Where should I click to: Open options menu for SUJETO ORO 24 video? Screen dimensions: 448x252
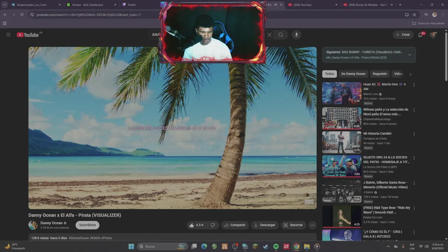[414, 158]
